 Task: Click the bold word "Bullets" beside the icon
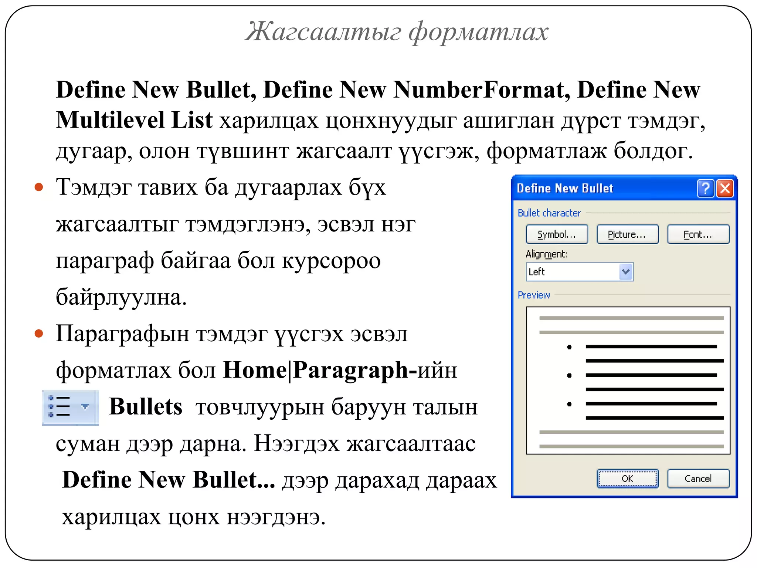(x=146, y=407)
